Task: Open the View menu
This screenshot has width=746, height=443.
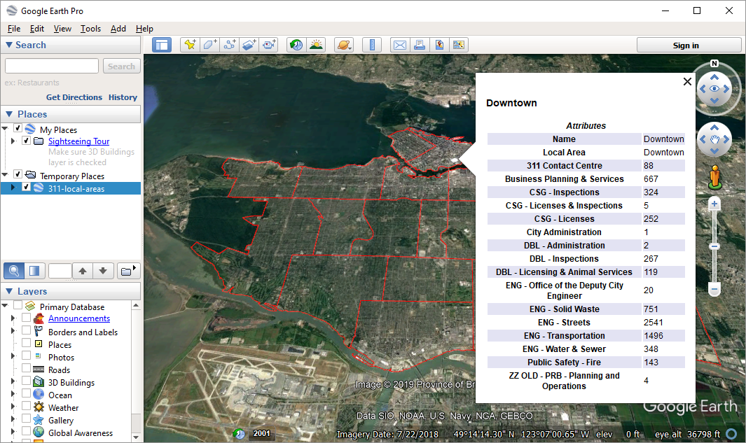Action: [62, 29]
